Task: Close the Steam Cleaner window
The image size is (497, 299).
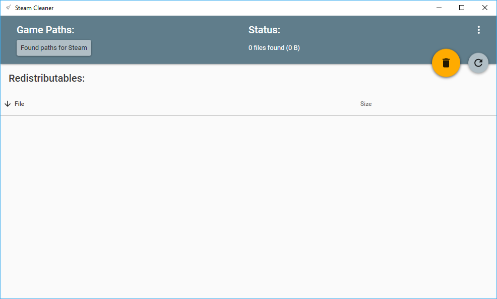Action: [x=484, y=8]
